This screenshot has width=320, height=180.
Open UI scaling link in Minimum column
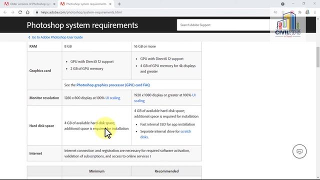[x=112, y=98]
